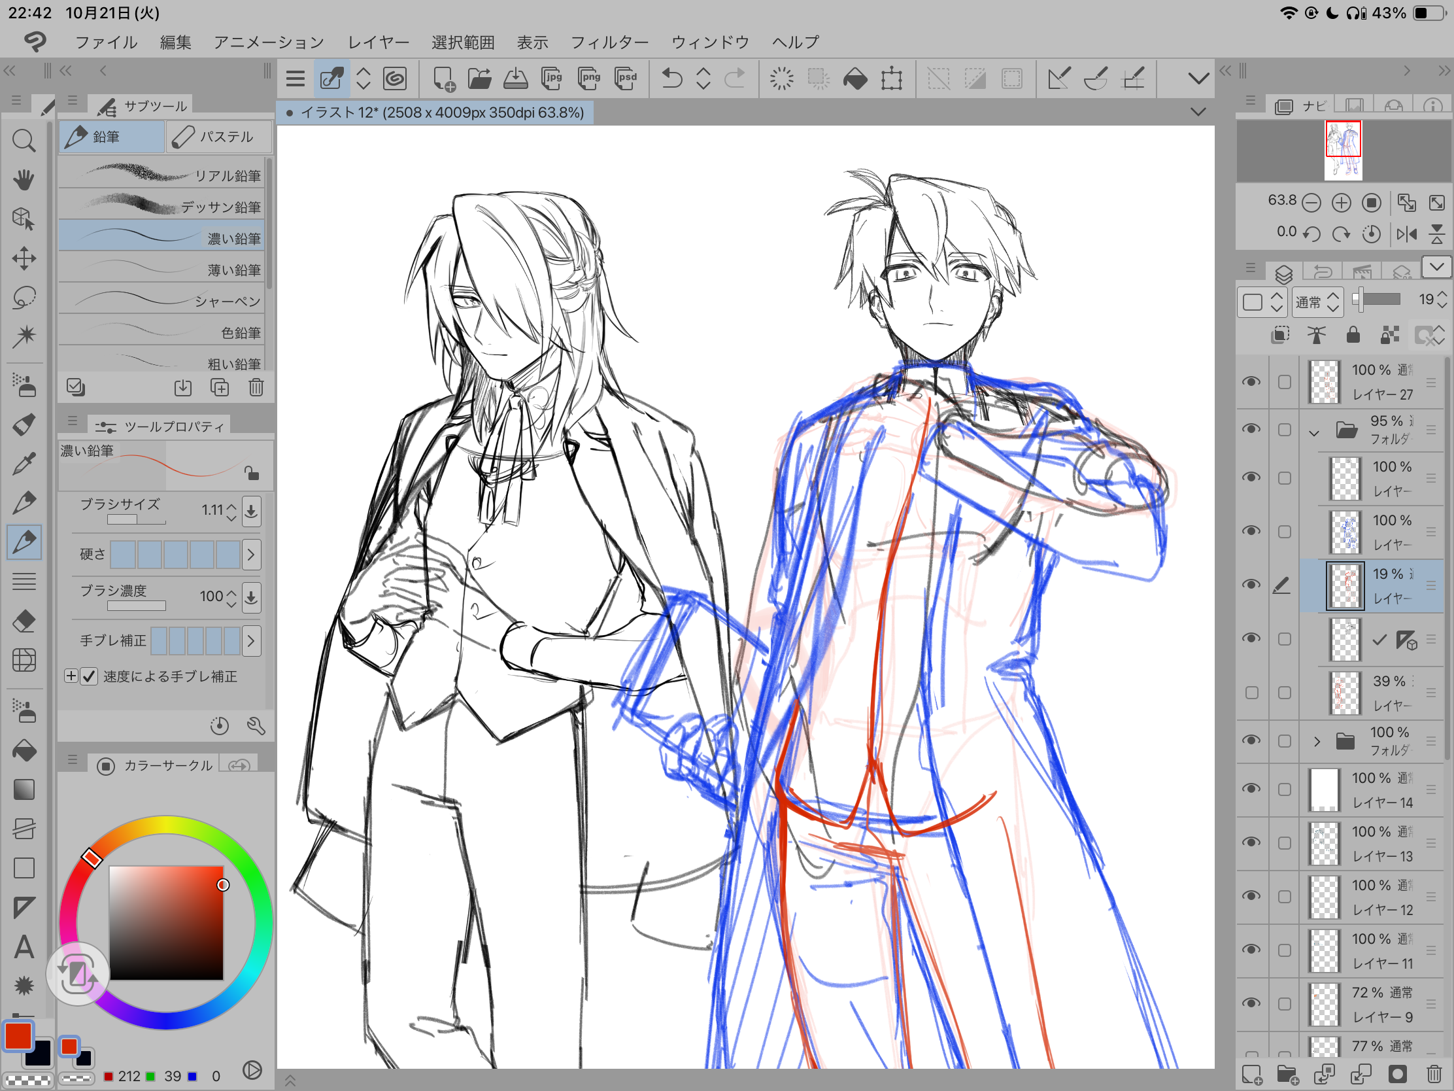Select the Magnifier zoom tool
The height and width of the screenshot is (1091, 1454).
coord(24,141)
